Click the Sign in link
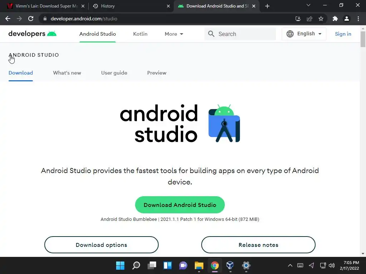This screenshot has width=366, height=274. [x=343, y=34]
